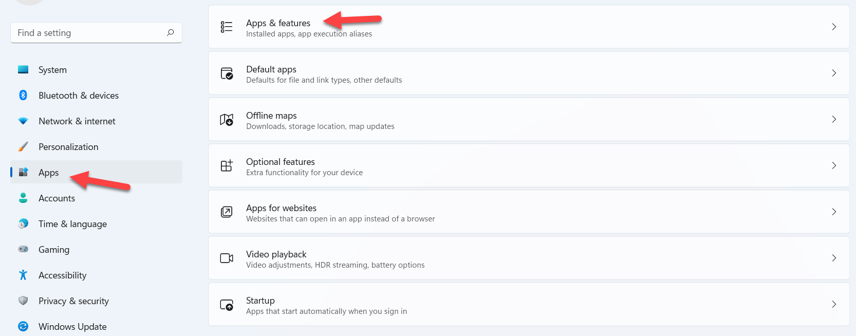The width and height of the screenshot is (856, 336).
Task: Click the search magnifier icon
Action: coord(170,33)
